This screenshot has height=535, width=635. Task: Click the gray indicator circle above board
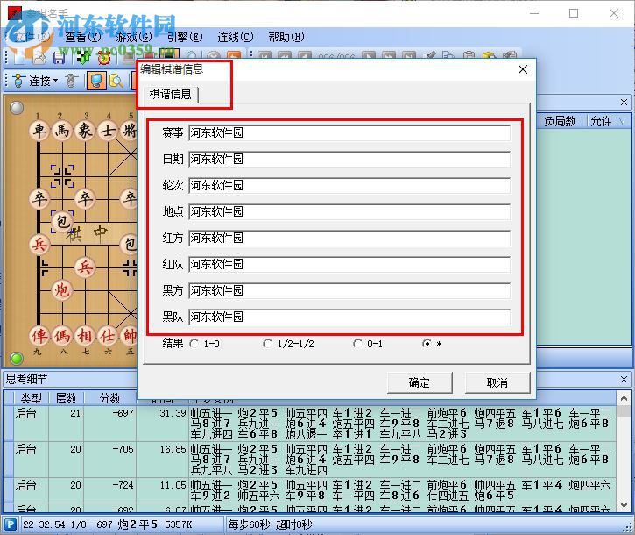click(x=17, y=108)
